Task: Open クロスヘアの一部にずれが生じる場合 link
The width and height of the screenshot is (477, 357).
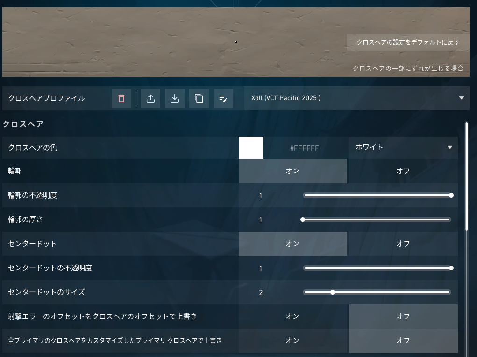Action: [408, 69]
